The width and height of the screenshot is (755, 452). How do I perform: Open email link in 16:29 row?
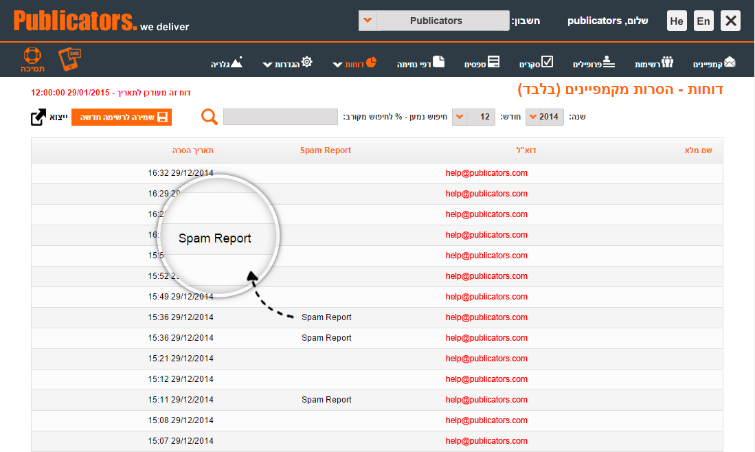(x=486, y=194)
